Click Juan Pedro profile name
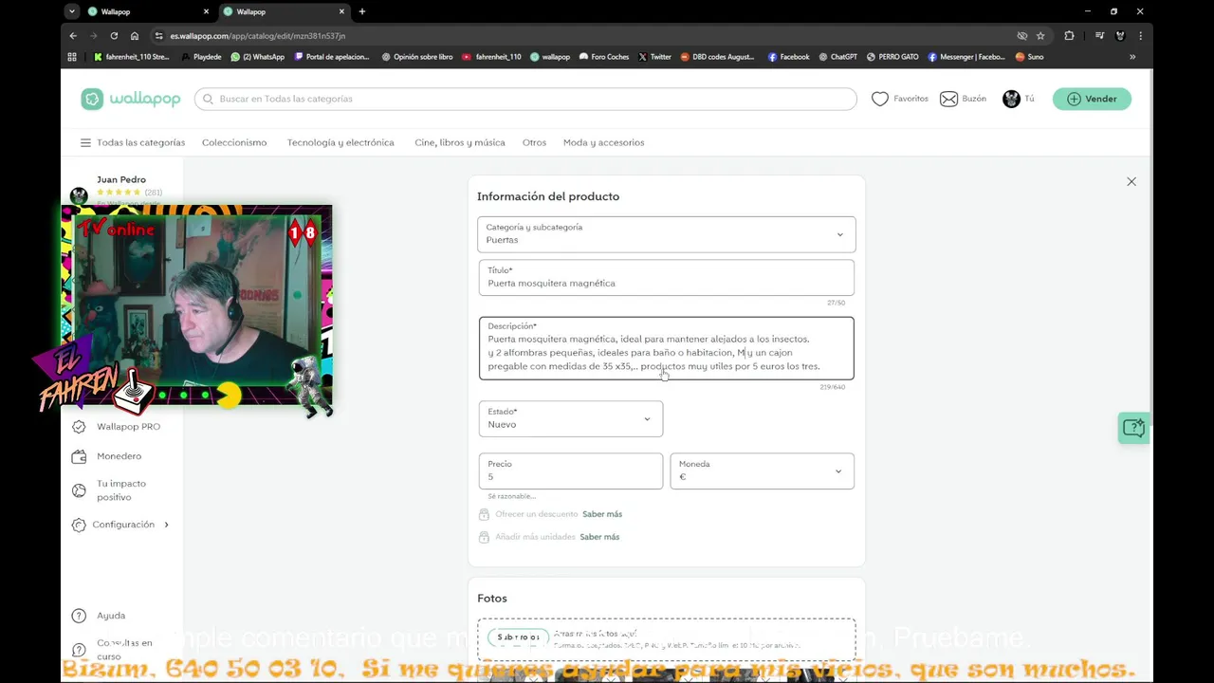 (121, 179)
